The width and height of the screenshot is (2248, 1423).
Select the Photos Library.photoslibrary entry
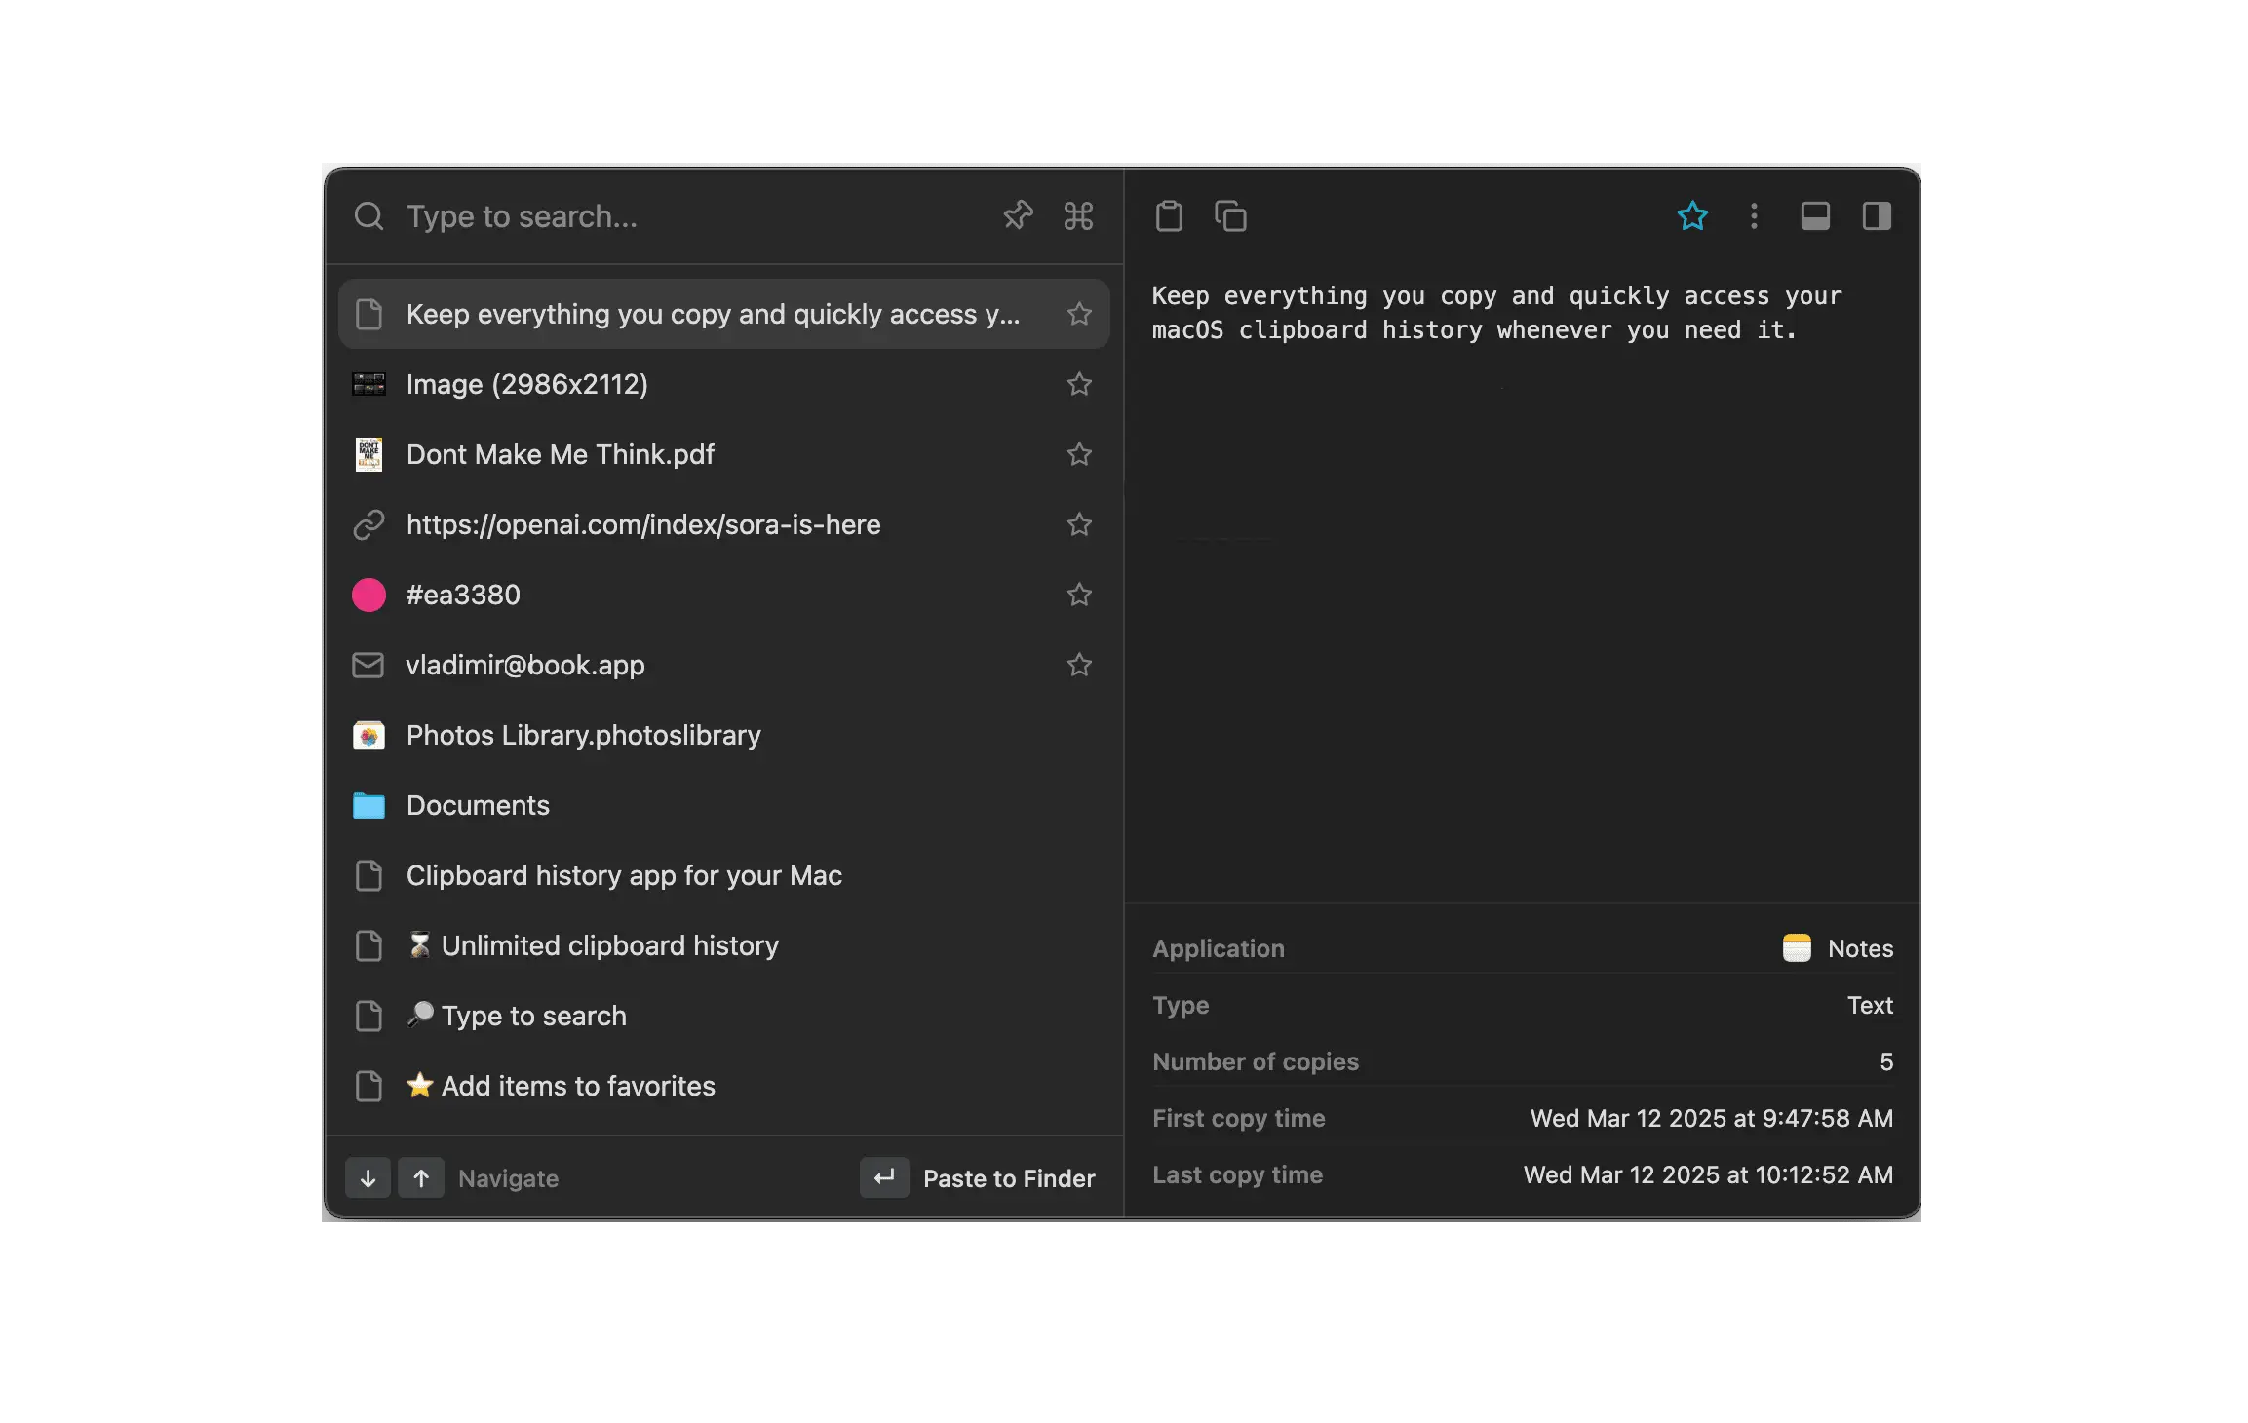point(583,735)
